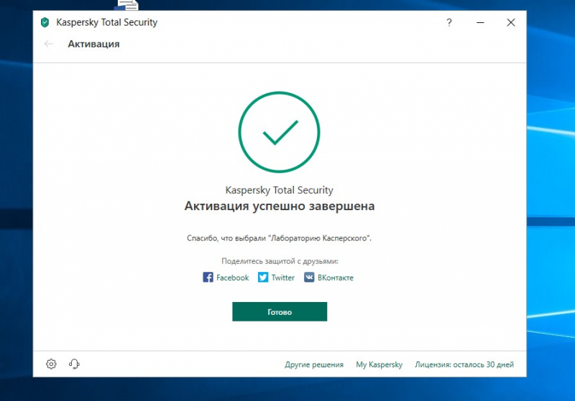575x401 pixels.
Task: Open settings via the gear icon
Action: pyautogui.click(x=51, y=364)
